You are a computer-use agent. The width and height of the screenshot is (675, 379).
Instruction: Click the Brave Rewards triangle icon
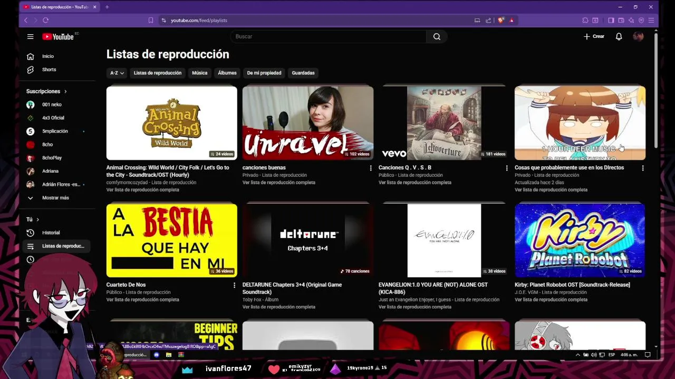pos(512,20)
